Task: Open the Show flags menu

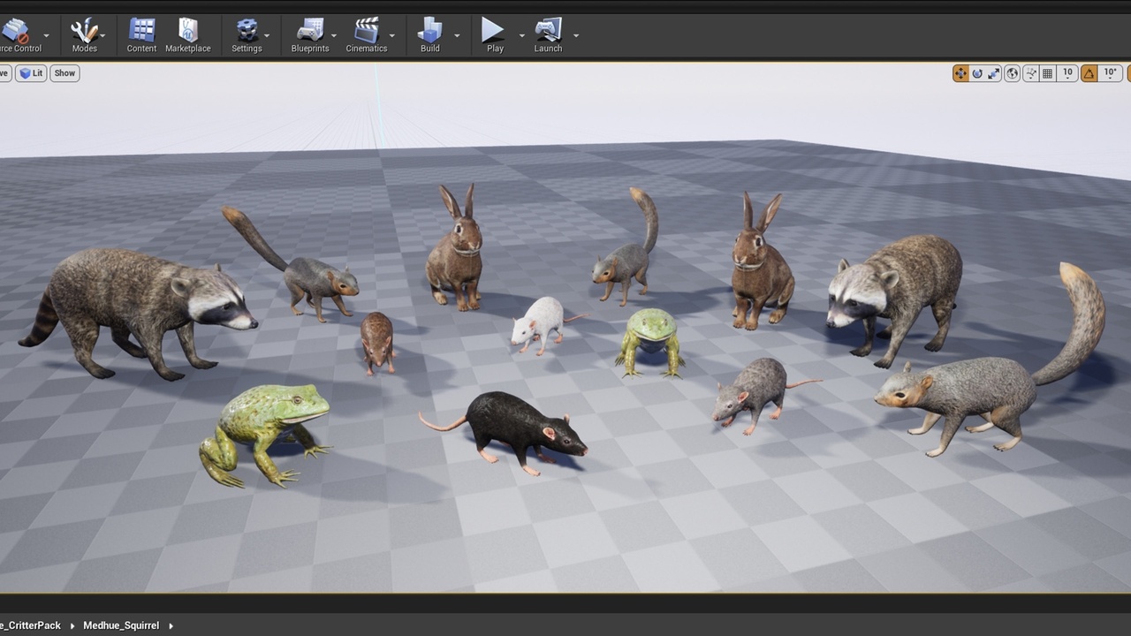Action: point(65,73)
